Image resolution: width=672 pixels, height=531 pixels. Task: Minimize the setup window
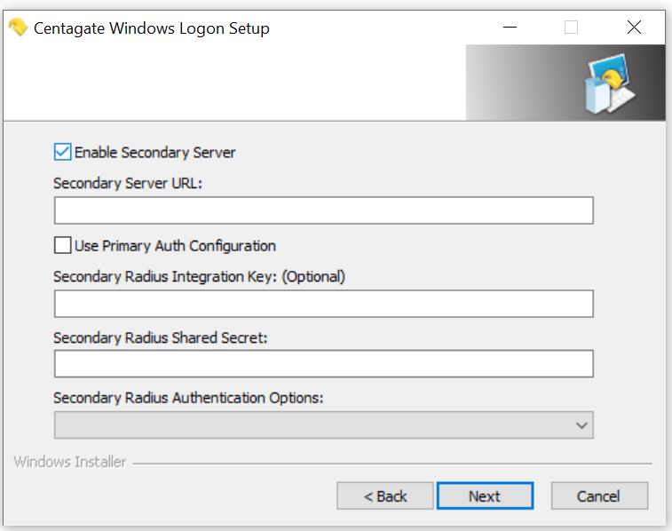point(508,28)
